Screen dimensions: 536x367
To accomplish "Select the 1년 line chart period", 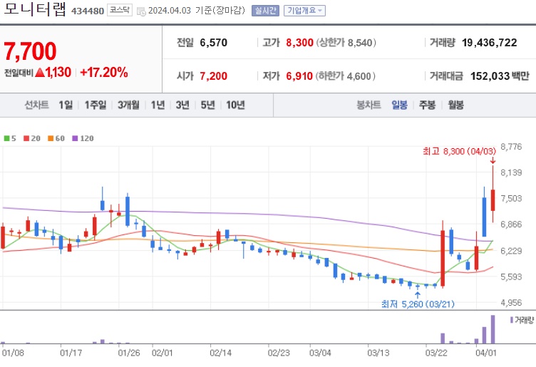I will click(158, 105).
